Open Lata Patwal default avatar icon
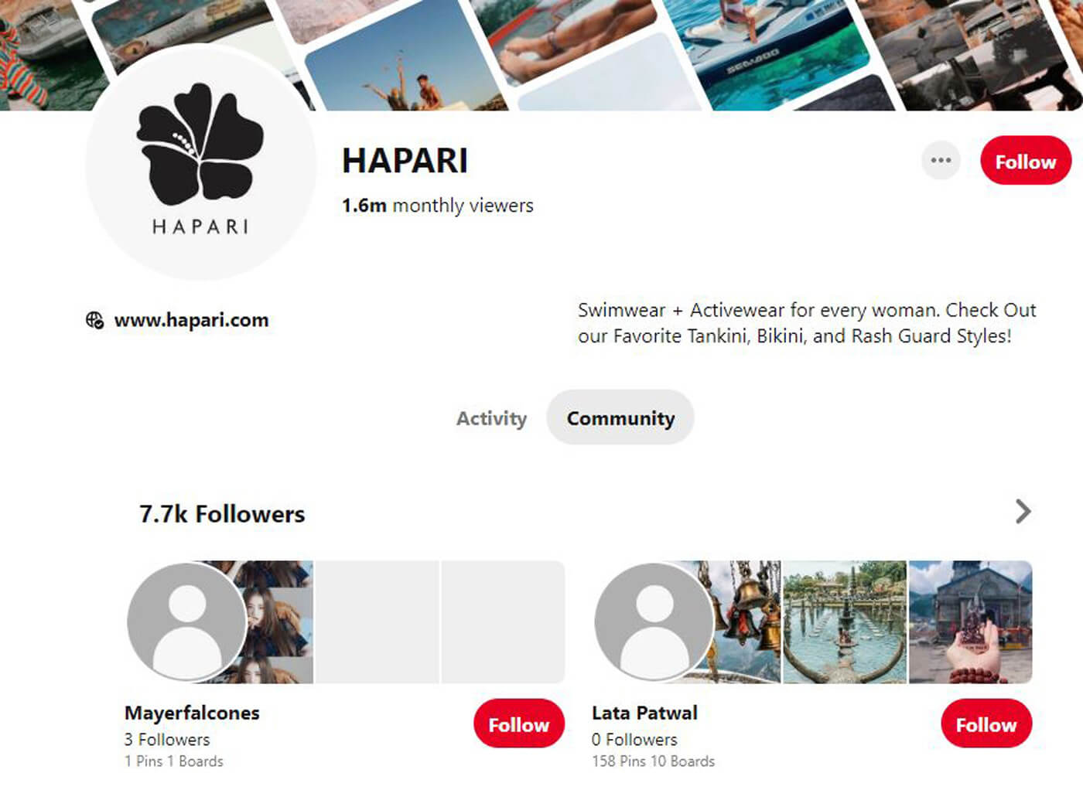Image resolution: width=1083 pixels, height=807 pixels. click(654, 621)
